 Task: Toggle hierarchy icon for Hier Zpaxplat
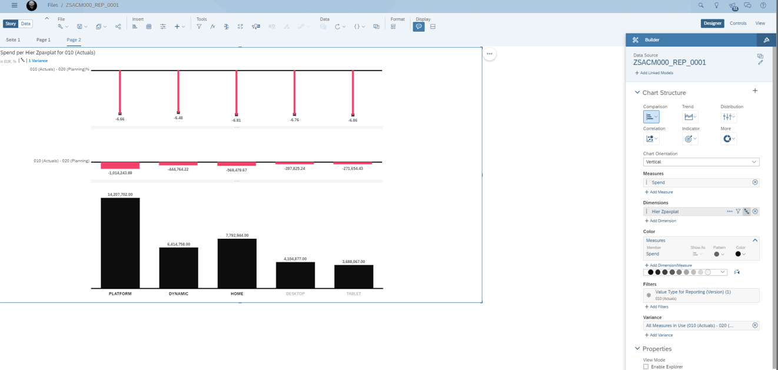pyautogui.click(x=746, y=211)
